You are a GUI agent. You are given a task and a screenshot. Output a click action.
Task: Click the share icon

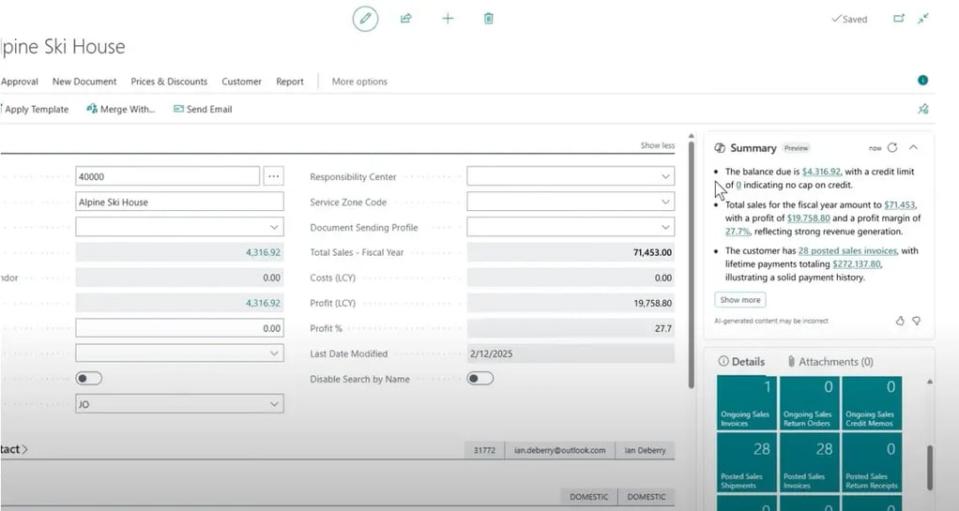click(x=406, y=19)
